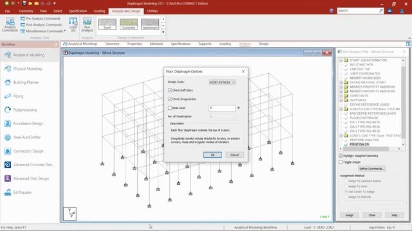Select the FLOOR DIAPHRAGM command in the tree
412x231 pixels.
[x=364, y=118]
